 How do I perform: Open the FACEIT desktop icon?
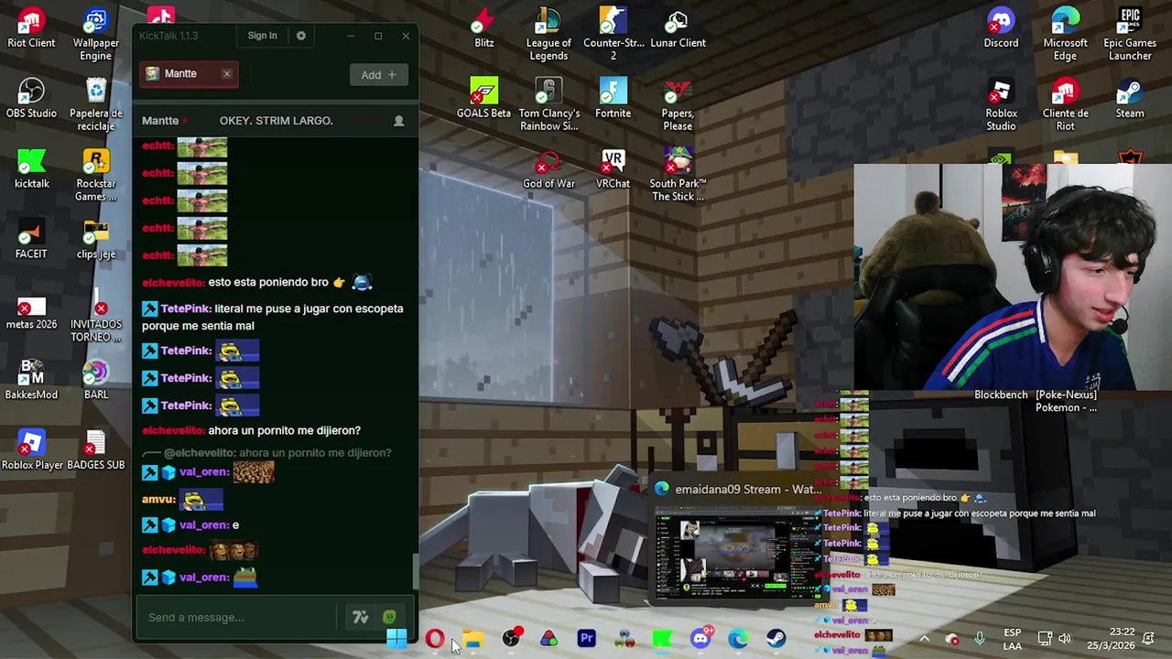tap(31, 240)
